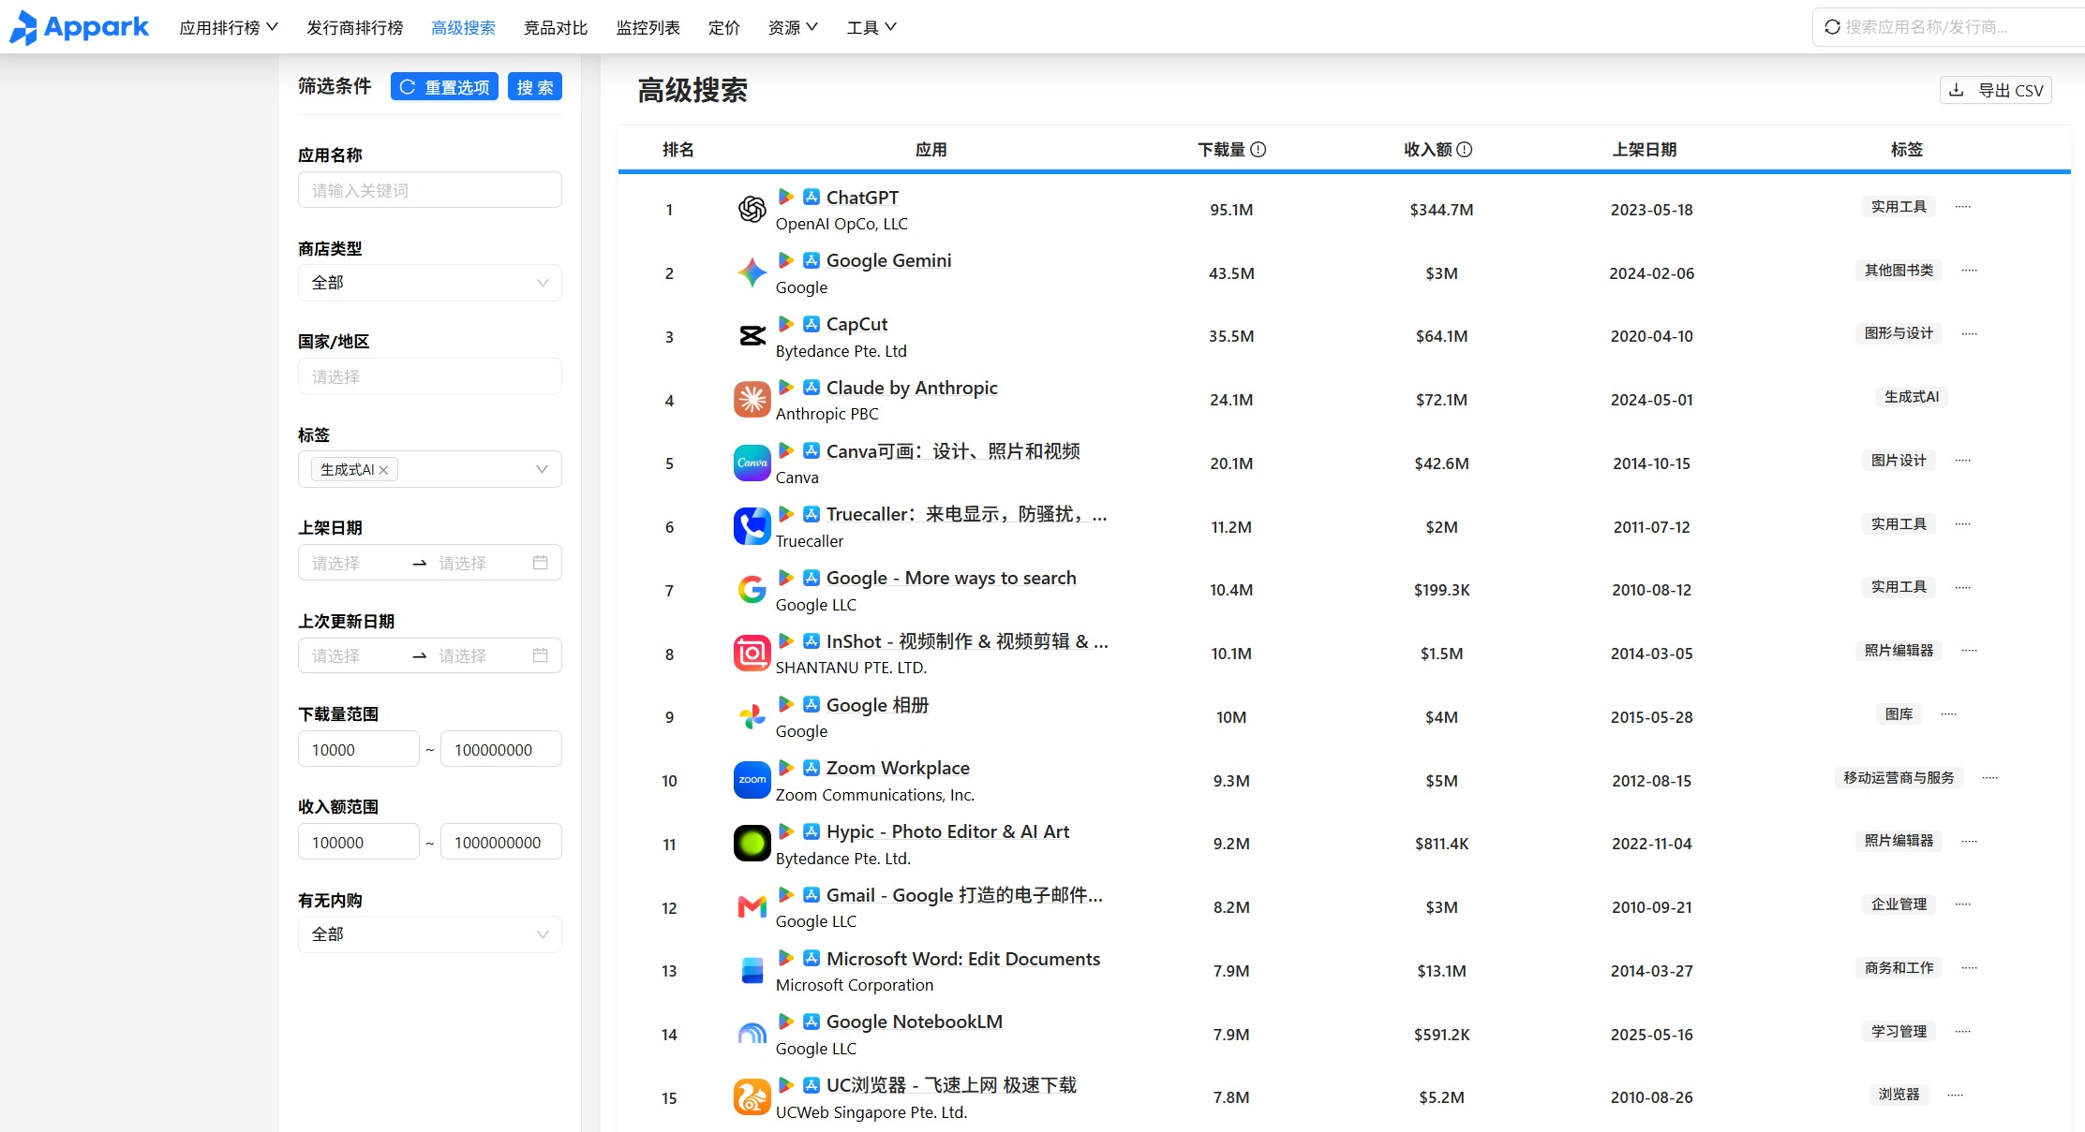Viewport: 2085px width, 1132px height.
Task: Open the CapCut app icon
Action: click(752, 336)
